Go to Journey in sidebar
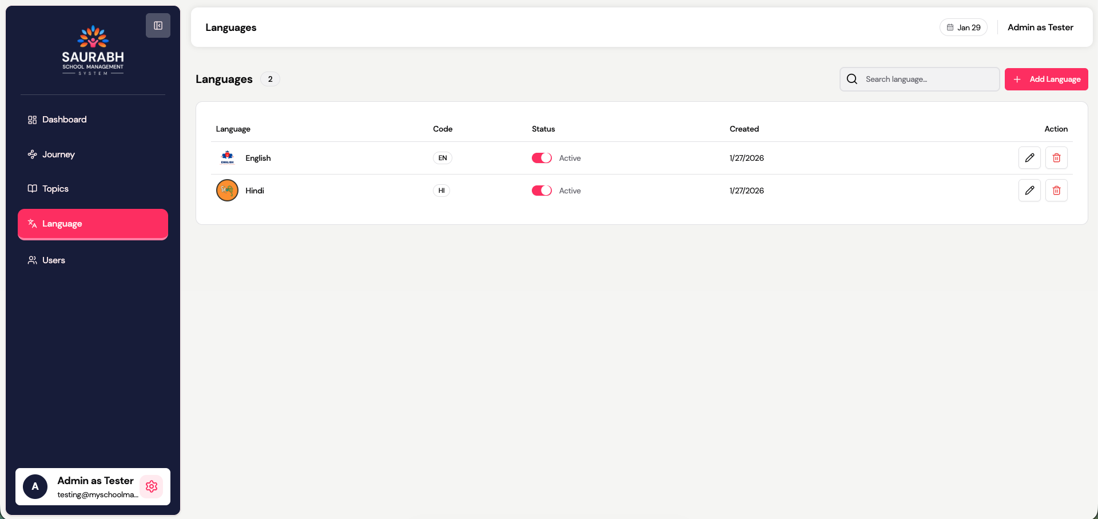The image size is (1098, 519). [58, 154]
